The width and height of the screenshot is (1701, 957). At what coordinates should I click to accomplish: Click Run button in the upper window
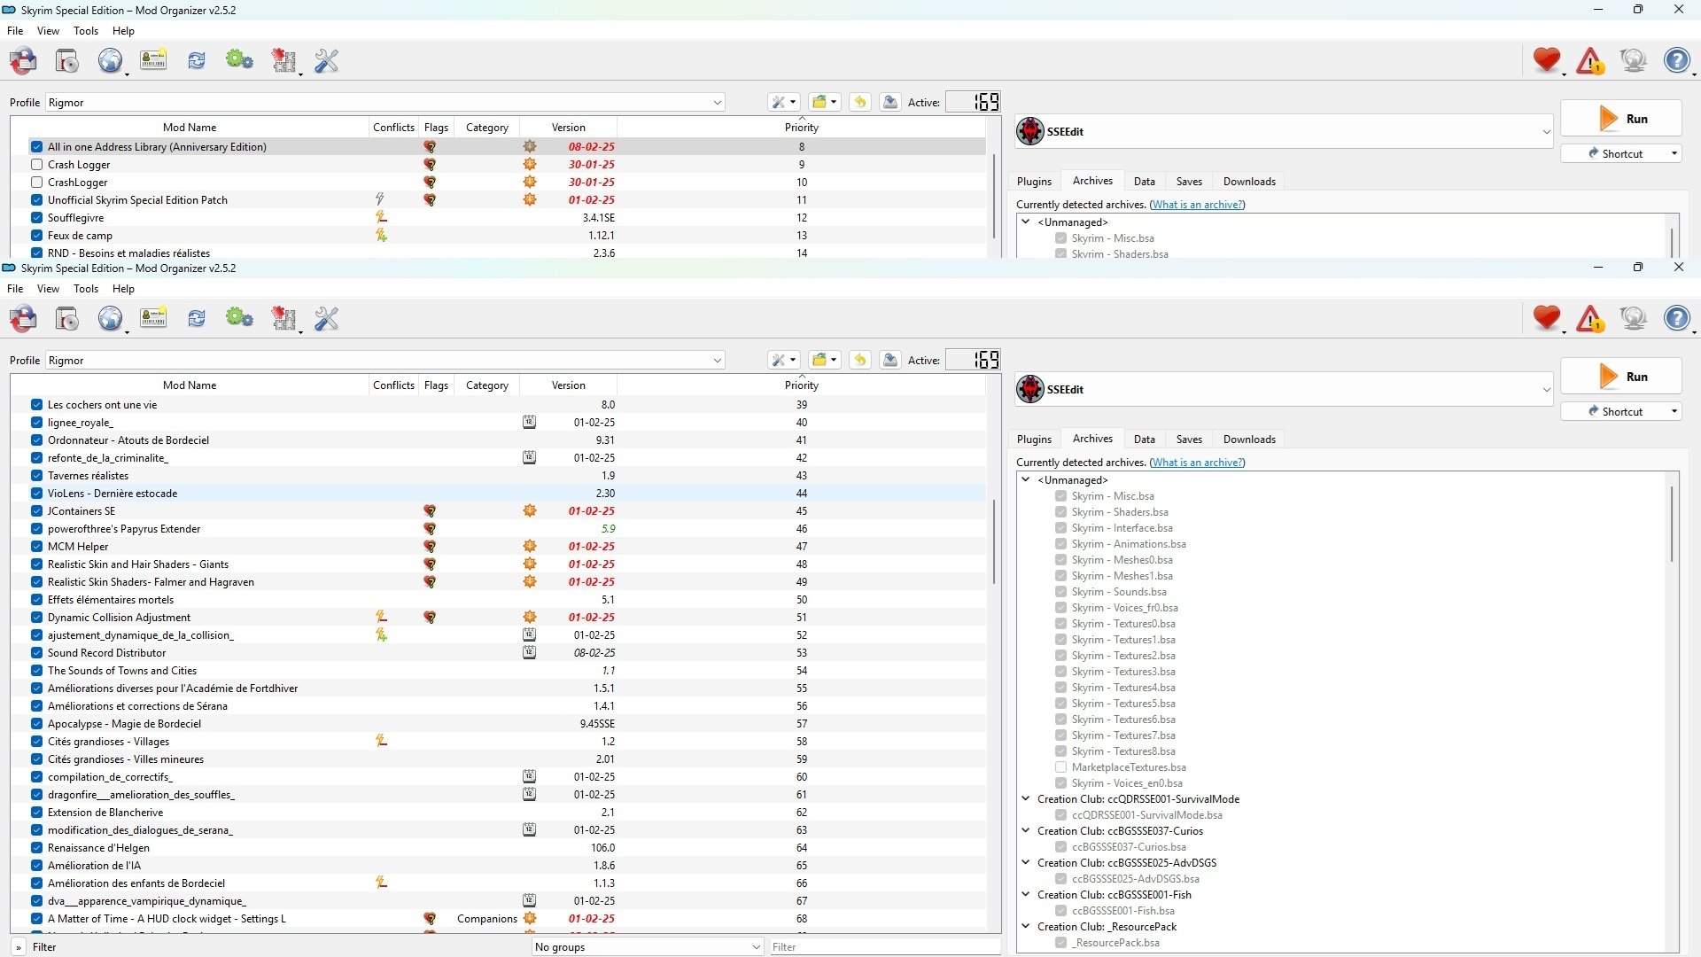click(1620, 119)
